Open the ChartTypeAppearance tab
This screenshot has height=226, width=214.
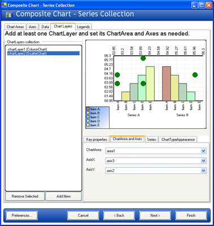click(178, 140)
